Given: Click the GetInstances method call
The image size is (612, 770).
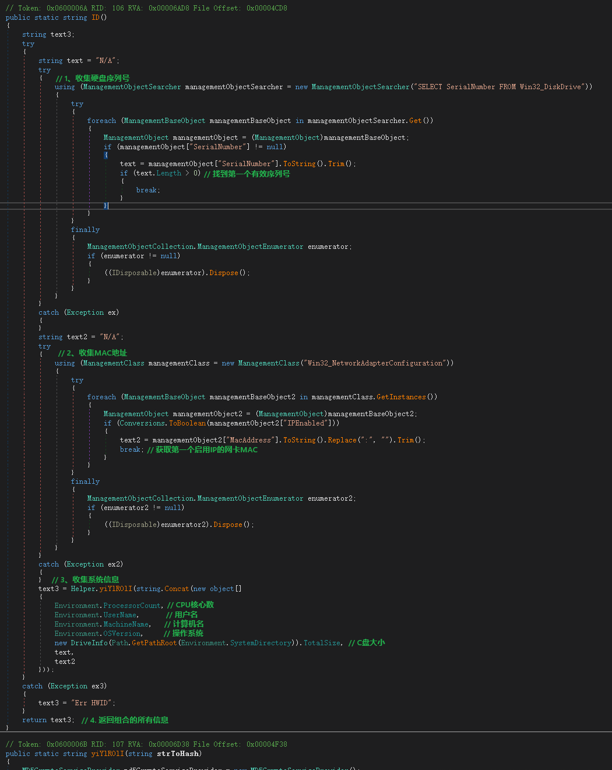Looking at the screenshot, I should pyautogui.click(x=402, y=397).
